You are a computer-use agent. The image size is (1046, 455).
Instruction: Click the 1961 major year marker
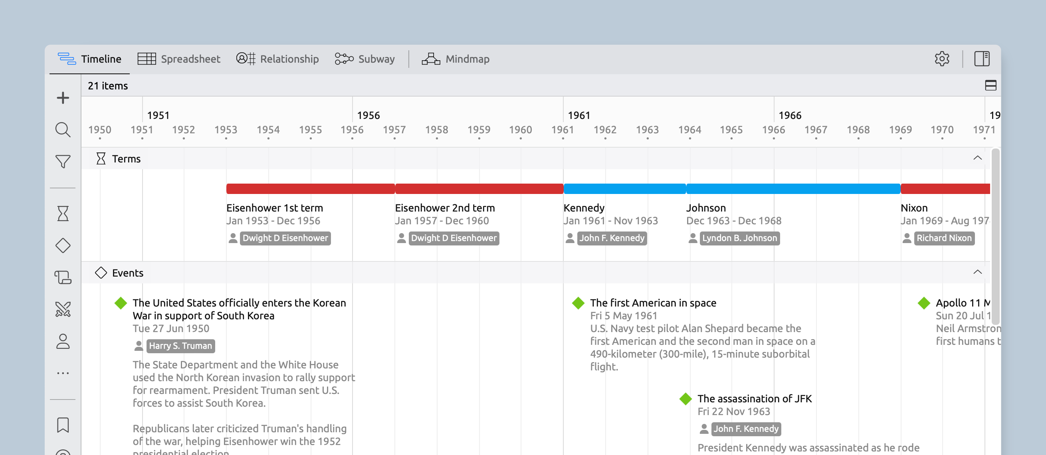click(579, 115)
